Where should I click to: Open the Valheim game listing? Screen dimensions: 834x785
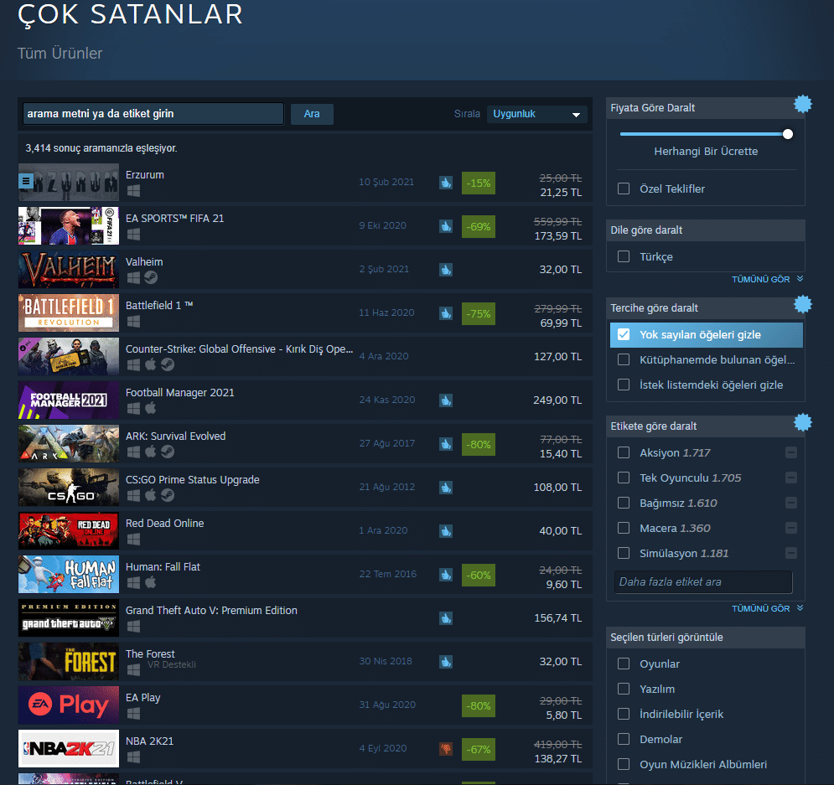(x=305, y=270)
